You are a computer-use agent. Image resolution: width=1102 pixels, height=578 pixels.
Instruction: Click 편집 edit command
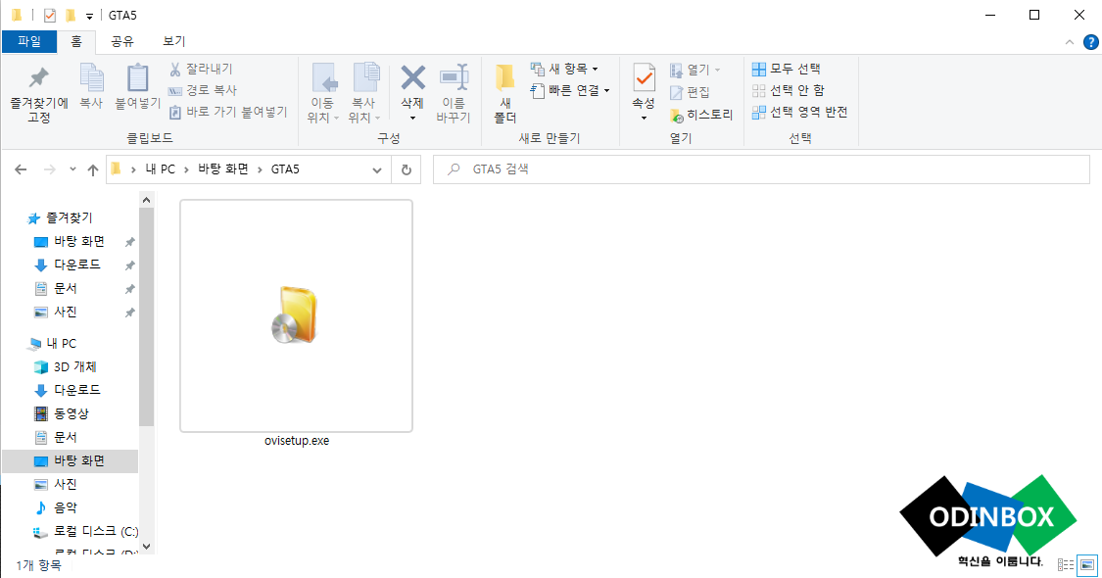click(690, 92)
